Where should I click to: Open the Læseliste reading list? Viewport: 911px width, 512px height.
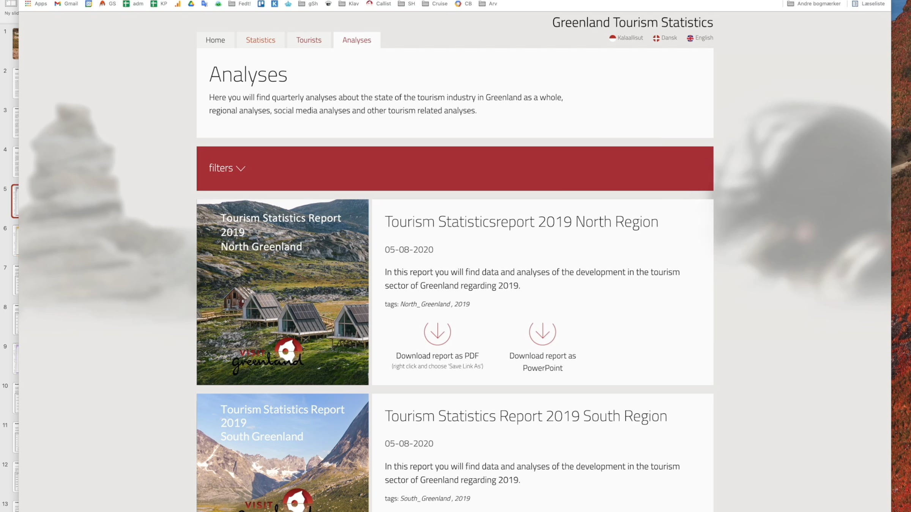coord(868,4)
